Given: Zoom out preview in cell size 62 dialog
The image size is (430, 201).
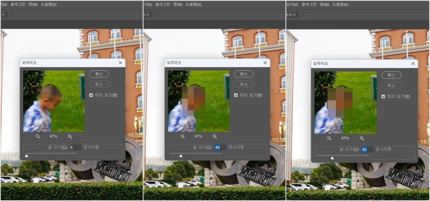Looking at the screenshot, I should click(x=329, y=138).
